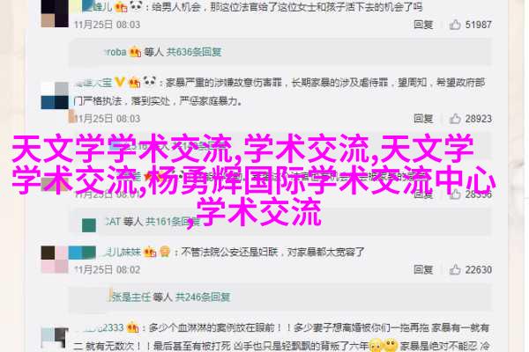Expand the 共636条回复 reply thread
The image size is (529, 352).
194,52
